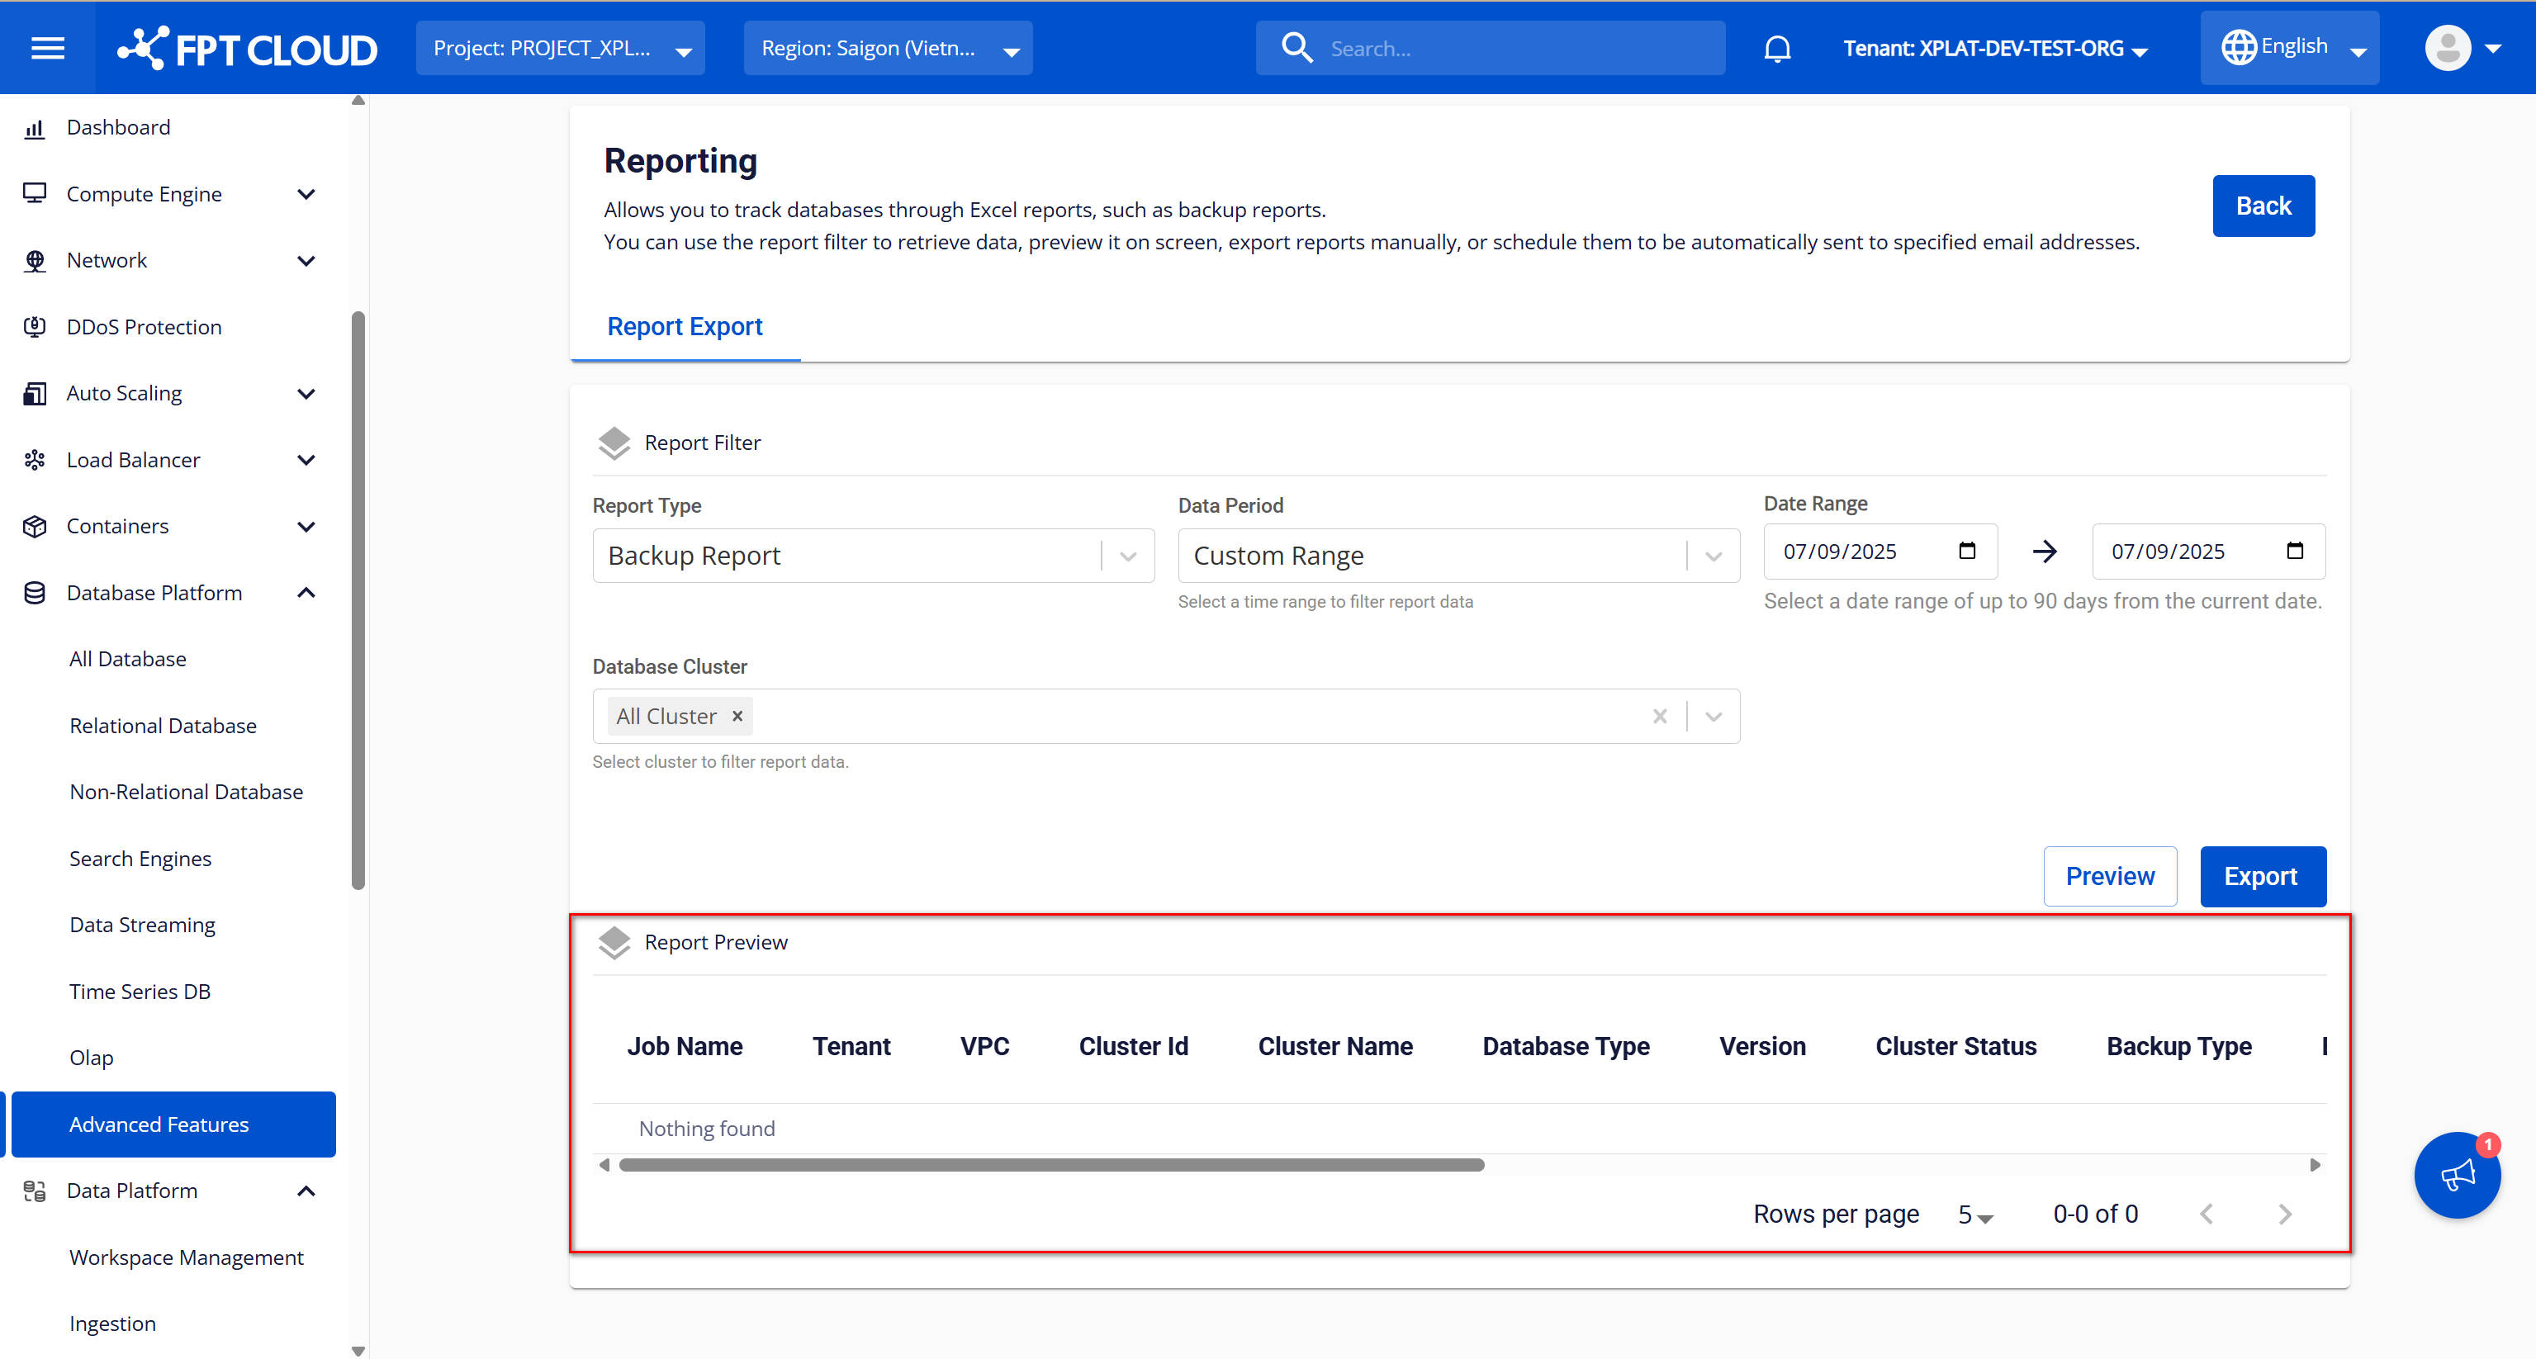Click the Compute Engine monitor icon
Viewport: 2536px width, 1359px height.
pyautogui.click(x=35, y=194)
